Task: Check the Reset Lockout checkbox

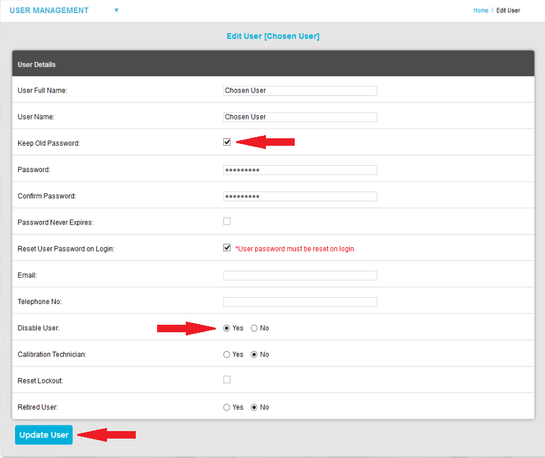Action: 227,380
